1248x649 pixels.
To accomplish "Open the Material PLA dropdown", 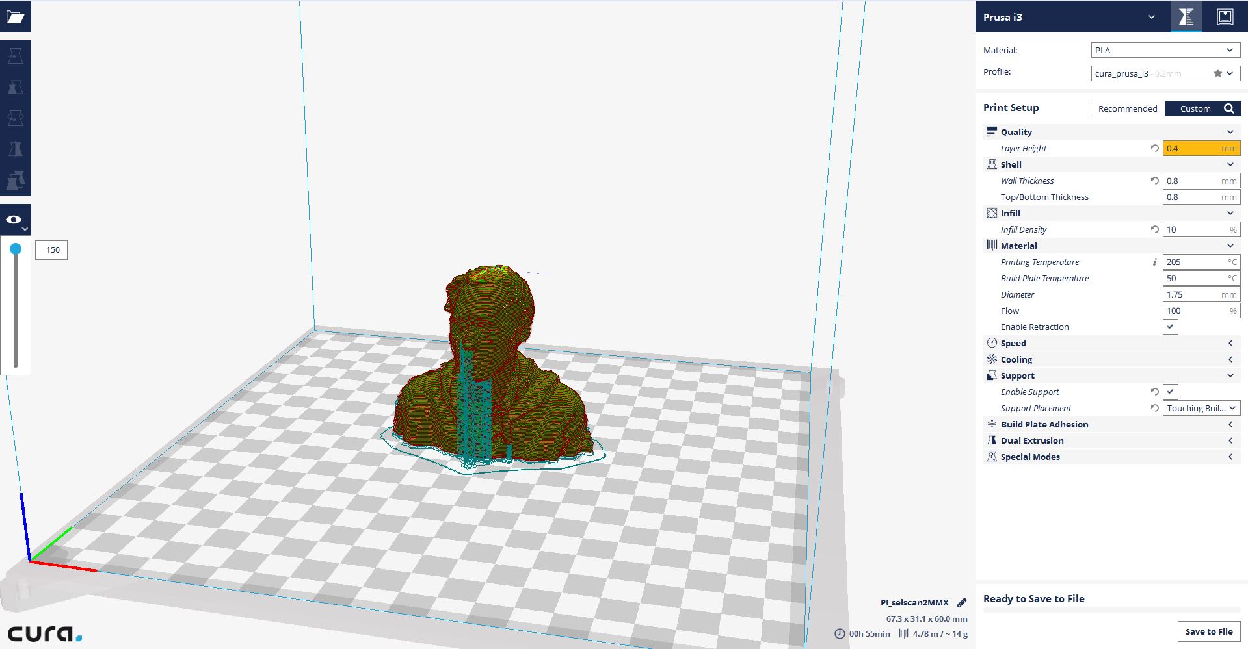I will pos(1165,50).
